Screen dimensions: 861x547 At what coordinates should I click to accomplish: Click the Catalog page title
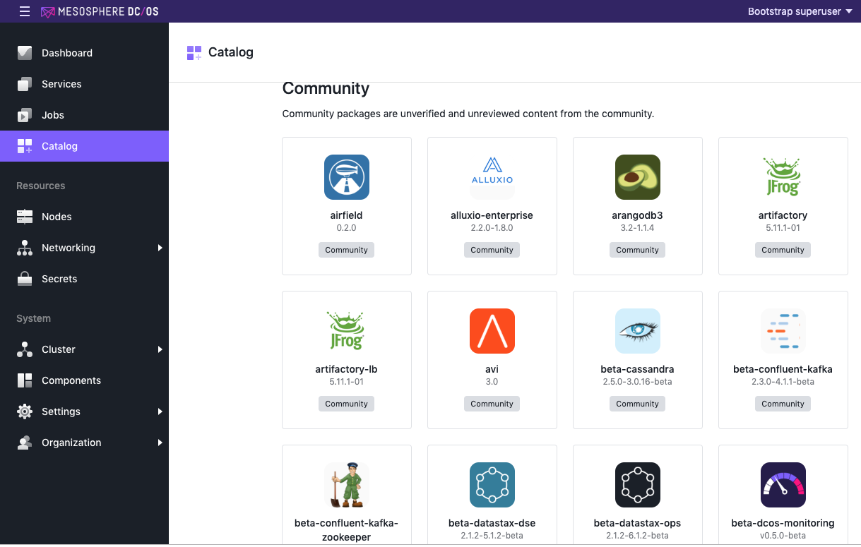click(x=231, y=52)
